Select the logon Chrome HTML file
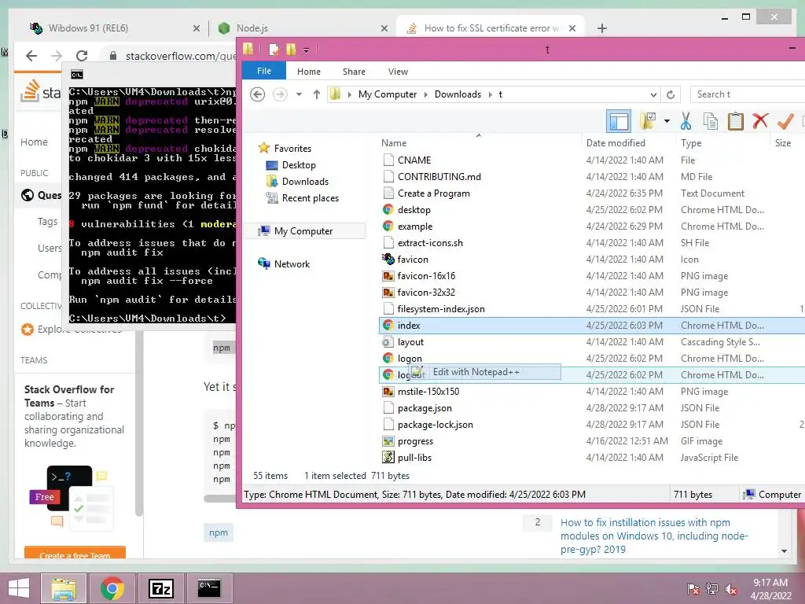This screenshot has width=805, height=604. click(409, 359)
